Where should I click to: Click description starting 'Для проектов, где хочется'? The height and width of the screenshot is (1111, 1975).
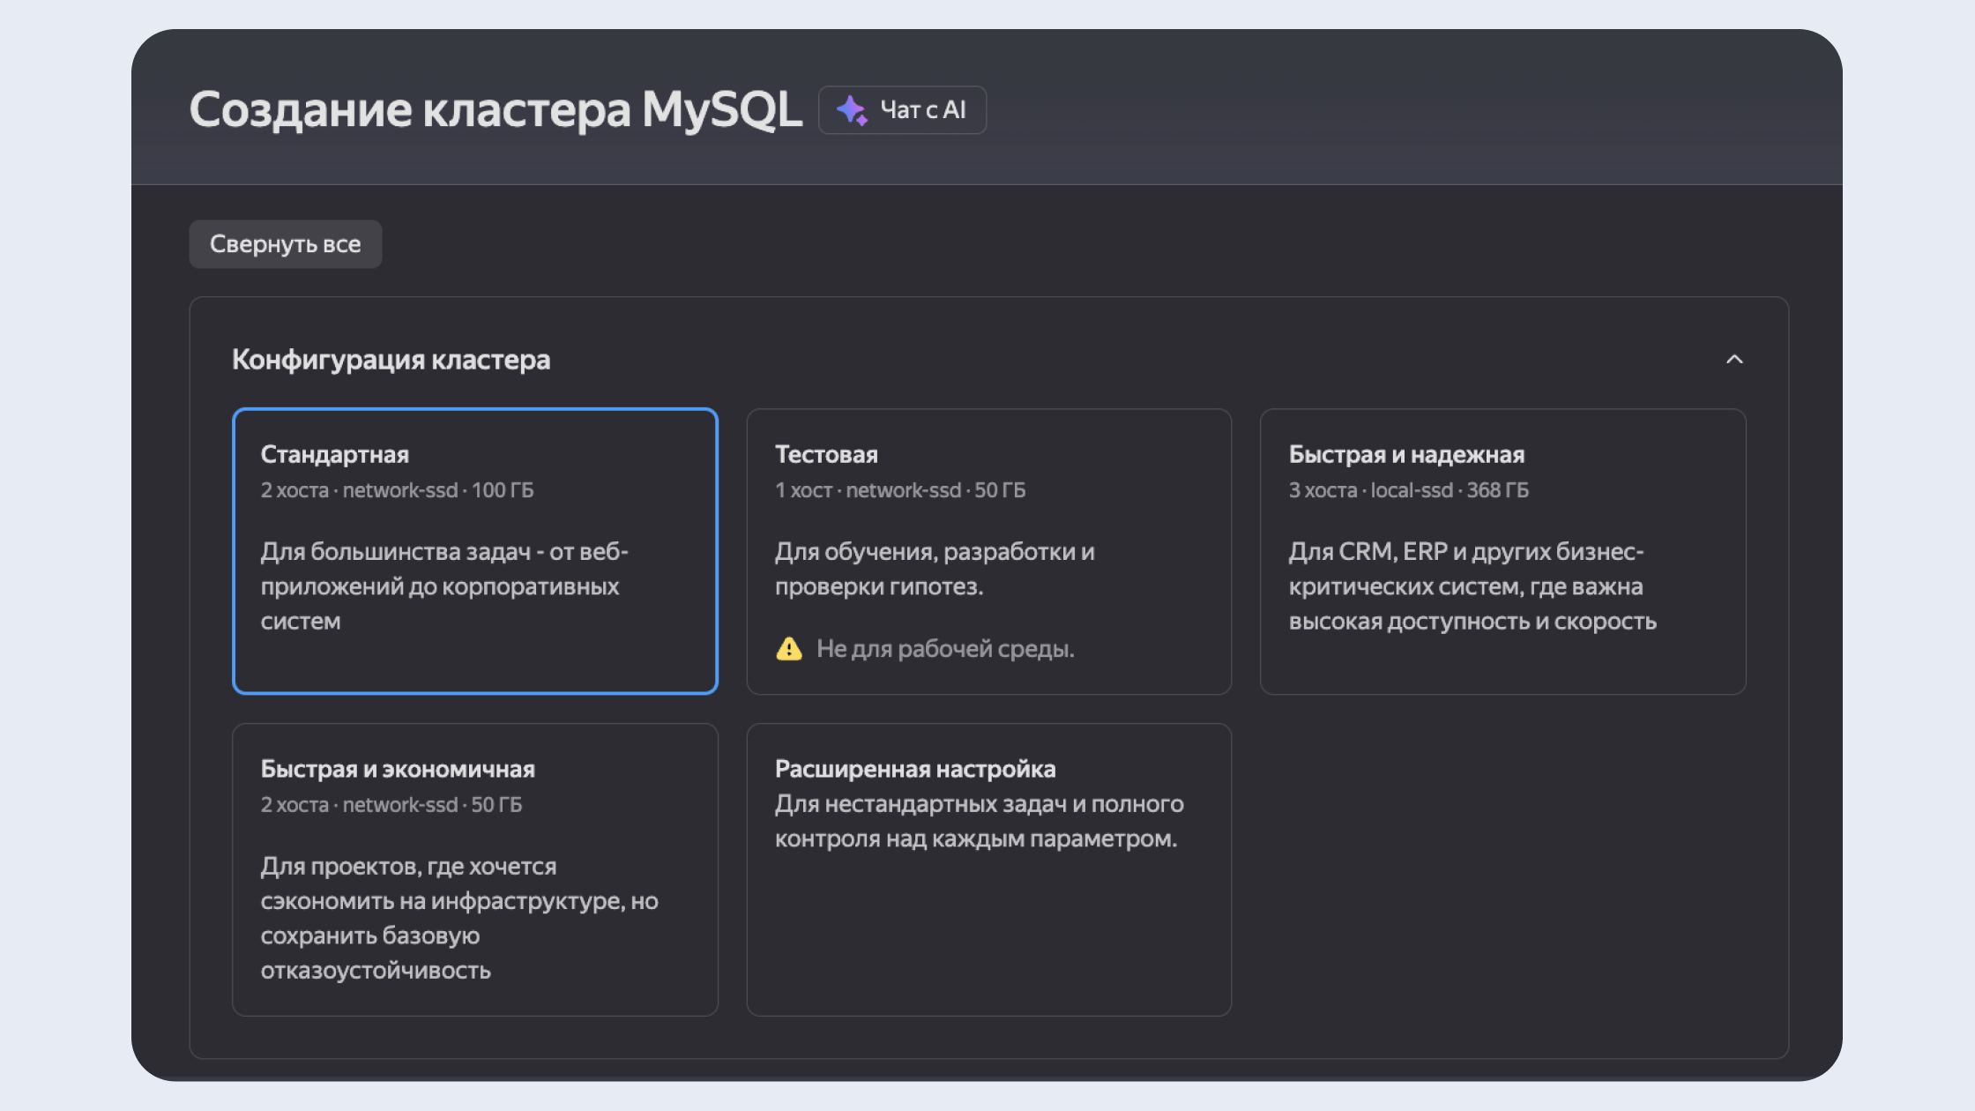pos(459,918)
